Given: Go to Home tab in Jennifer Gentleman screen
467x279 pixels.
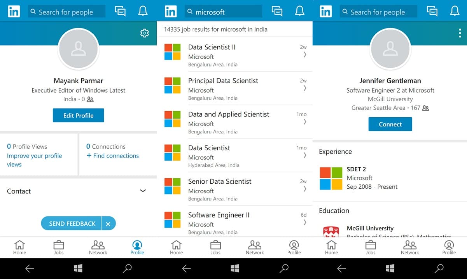Looking at the screenshot, I should [x=331, y=247].
